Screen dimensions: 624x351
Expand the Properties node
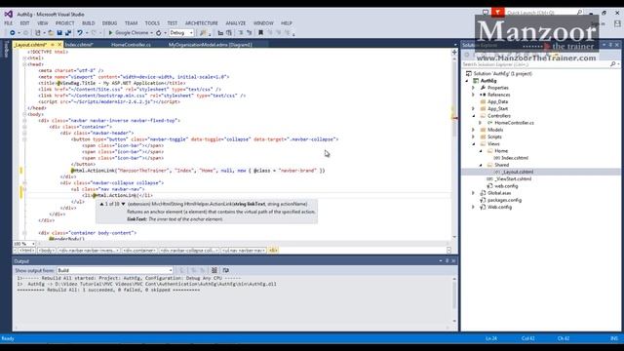pyautogui.click(x=474, y=88)
